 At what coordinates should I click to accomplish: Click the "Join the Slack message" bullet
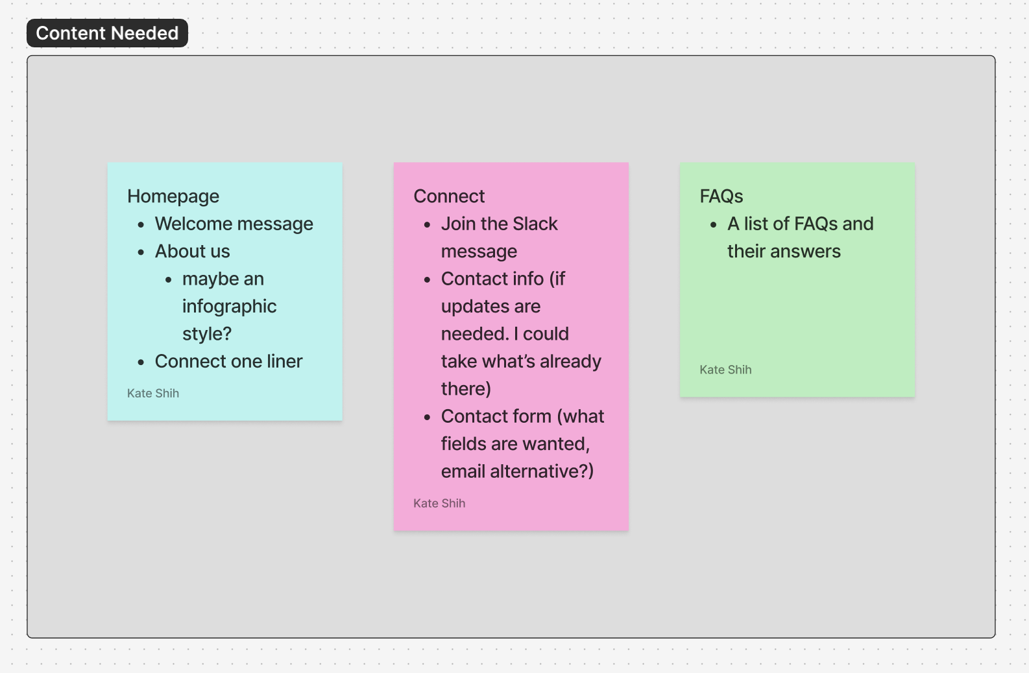[x=499, y=237]
